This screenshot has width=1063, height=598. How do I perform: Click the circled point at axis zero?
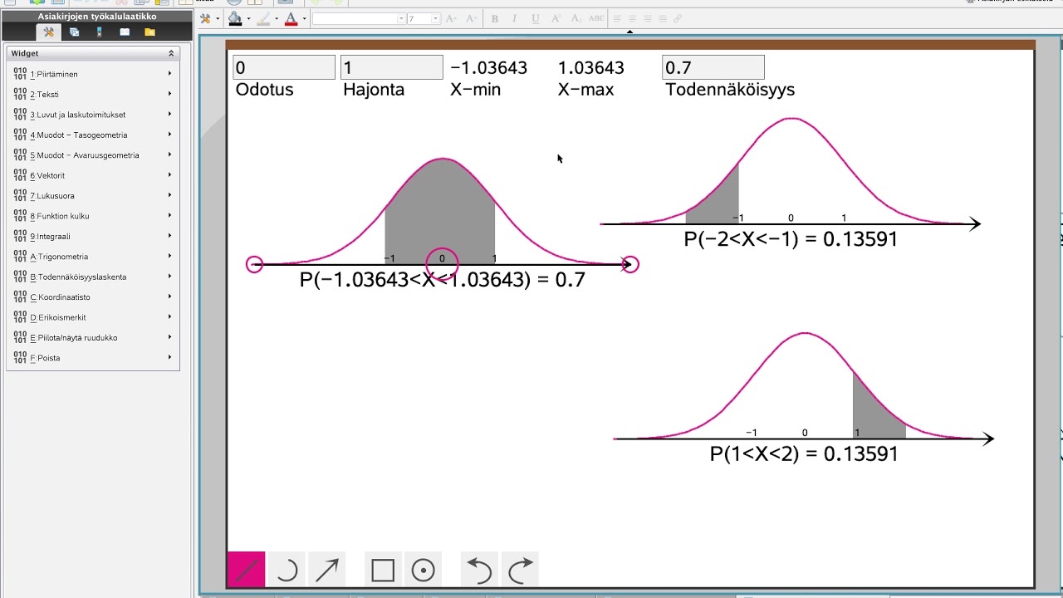coord(442,264)
